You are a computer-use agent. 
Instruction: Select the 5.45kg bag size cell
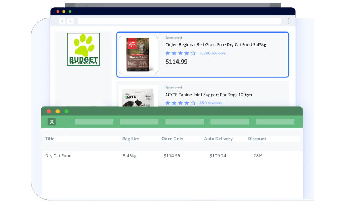click(130, 156)
